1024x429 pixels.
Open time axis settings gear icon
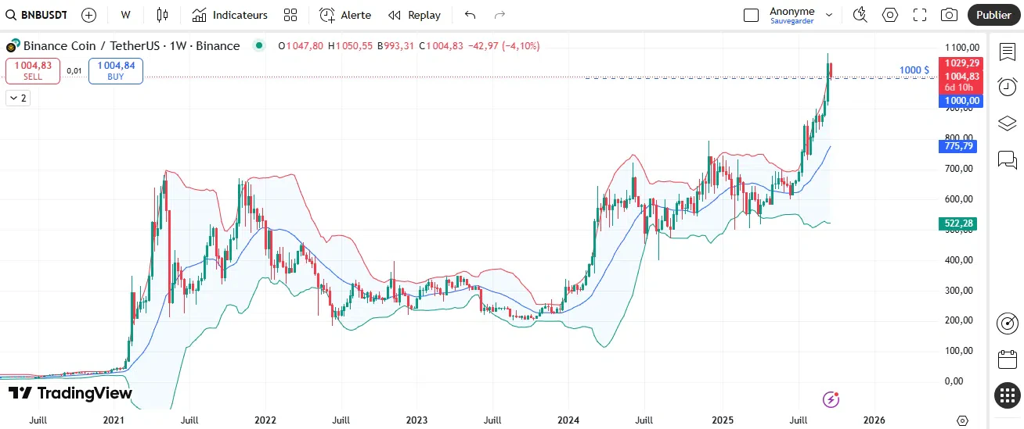pyautogui.click(x=963, y=420)
